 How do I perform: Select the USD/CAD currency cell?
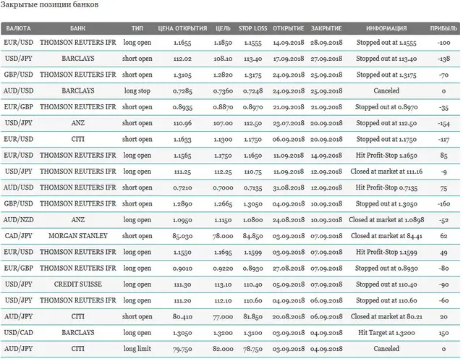(x=18, y=333)
